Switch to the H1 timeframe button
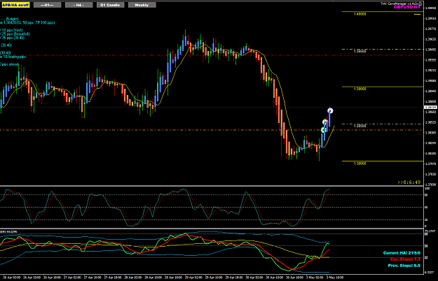The width and height of the screenshot is (438, 281). 47,5
